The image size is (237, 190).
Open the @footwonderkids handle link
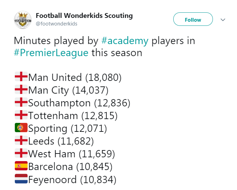coord(56,24)
